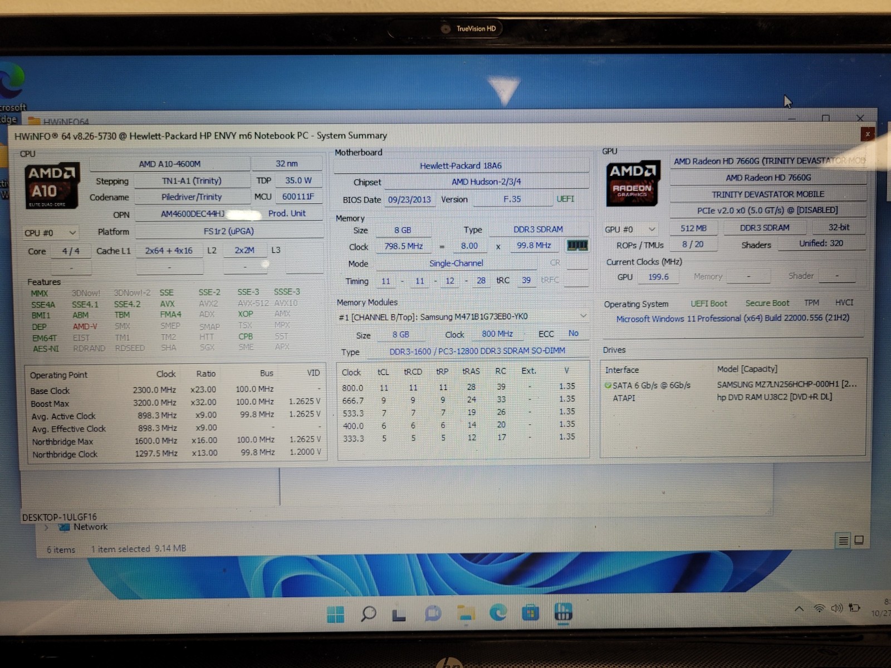
Task: Click the Microsoft Windows 11 Professional OS text
Action: (732, 318)
